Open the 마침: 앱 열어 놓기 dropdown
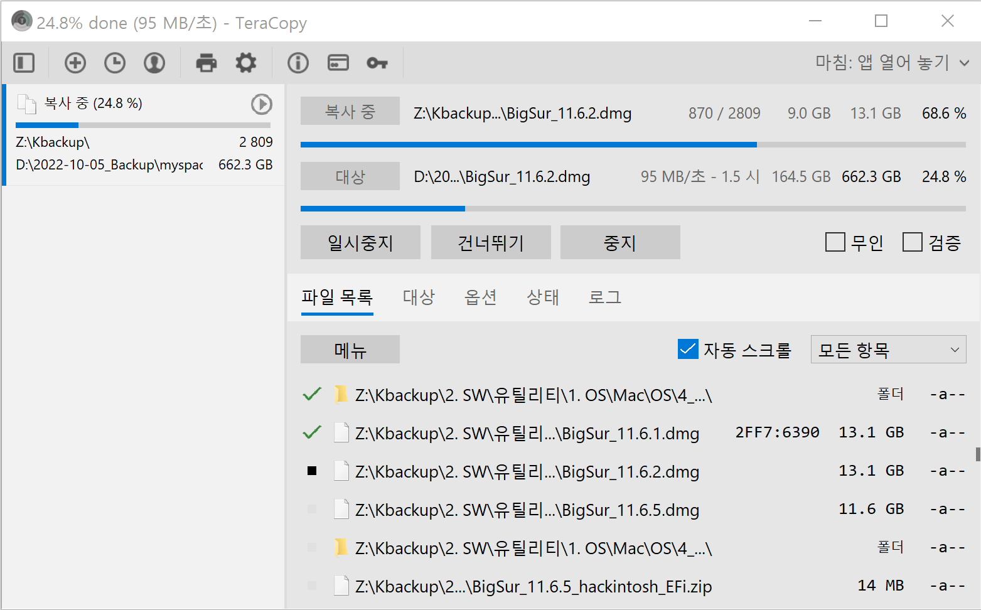Viewport: 981px width, 610px height. pos(893,63)
